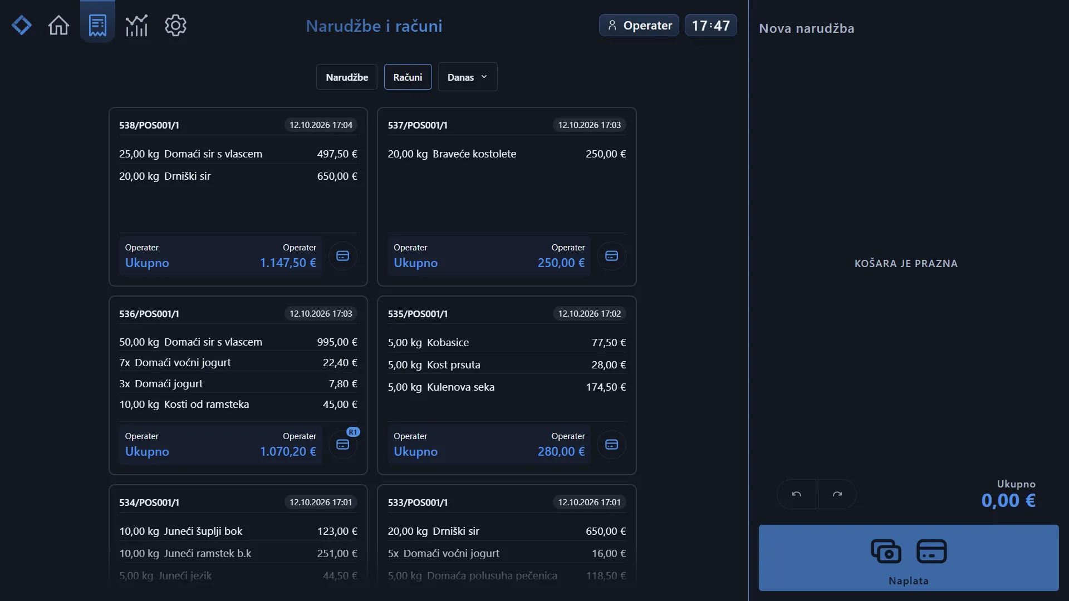Viewport: 1069px width, 601px height.
Task: Click the redo arrow in the cart
Action: (x=837, y=494)
